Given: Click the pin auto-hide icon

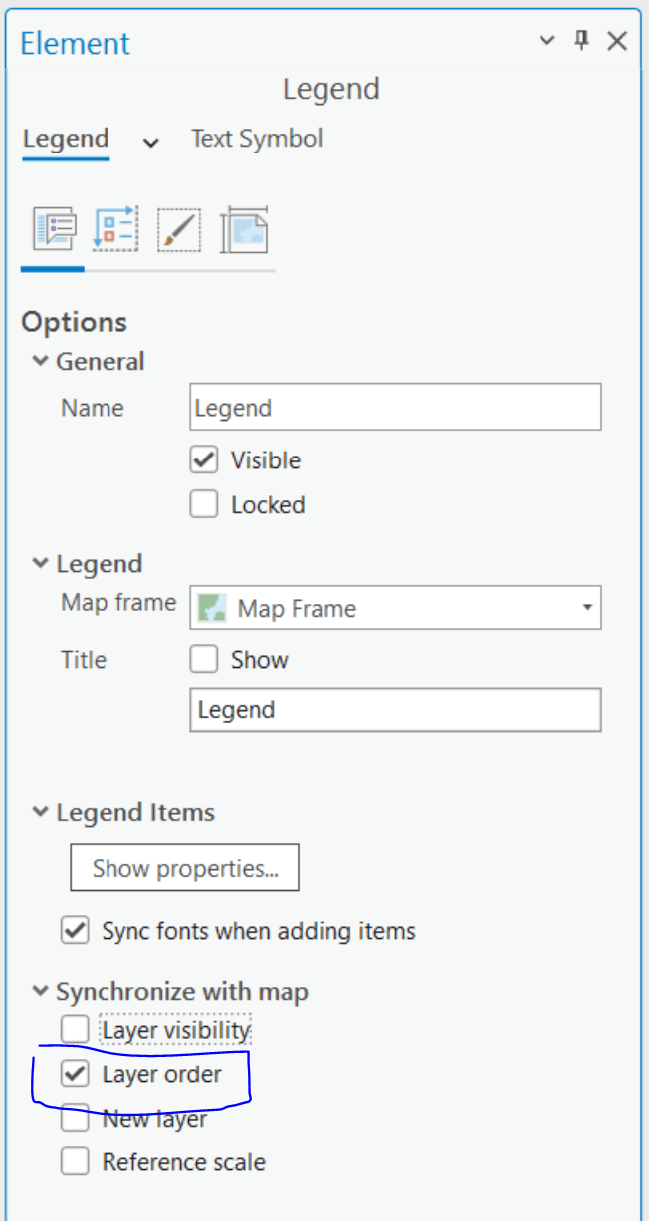Looking at the screenshot, I should (582, 41).
